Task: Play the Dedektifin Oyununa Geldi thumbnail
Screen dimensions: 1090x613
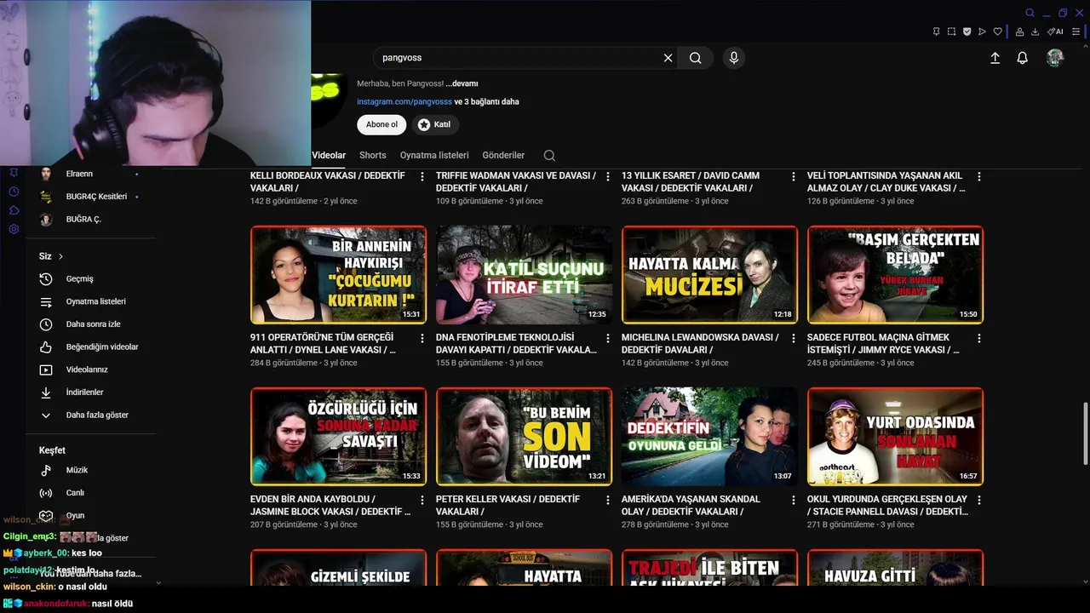Action: [x=709, y=436]
